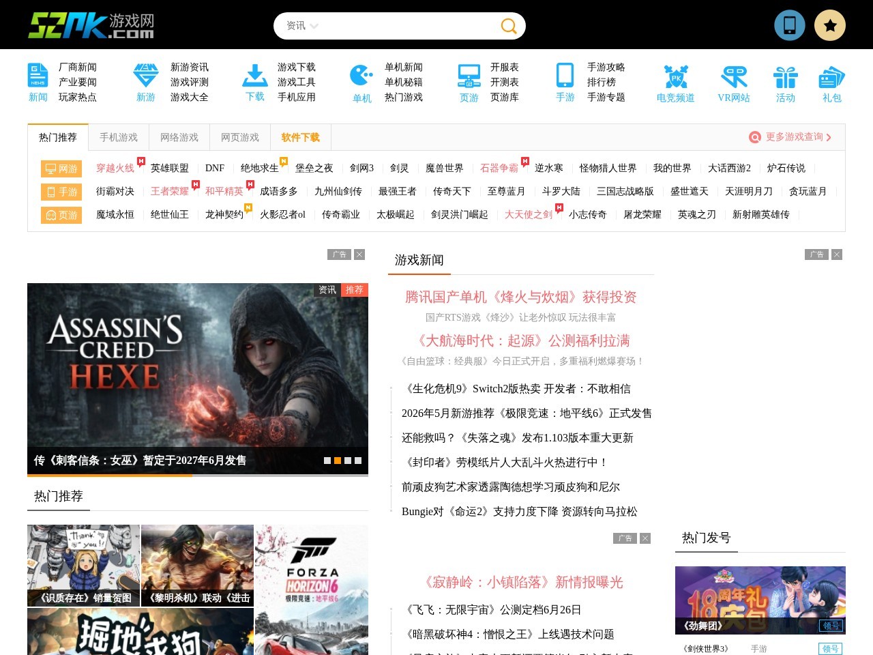Click the star favorites icon
This screenshot has width=873, height=655.
(x=830, y=25)
